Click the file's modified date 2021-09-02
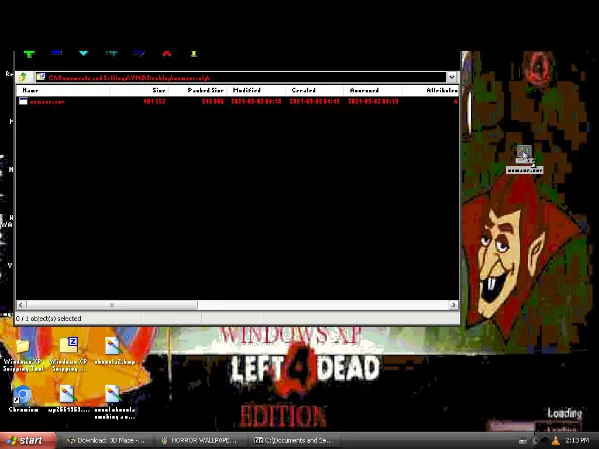599x449 pixels. pyautogui.click(x=256, y=101)
